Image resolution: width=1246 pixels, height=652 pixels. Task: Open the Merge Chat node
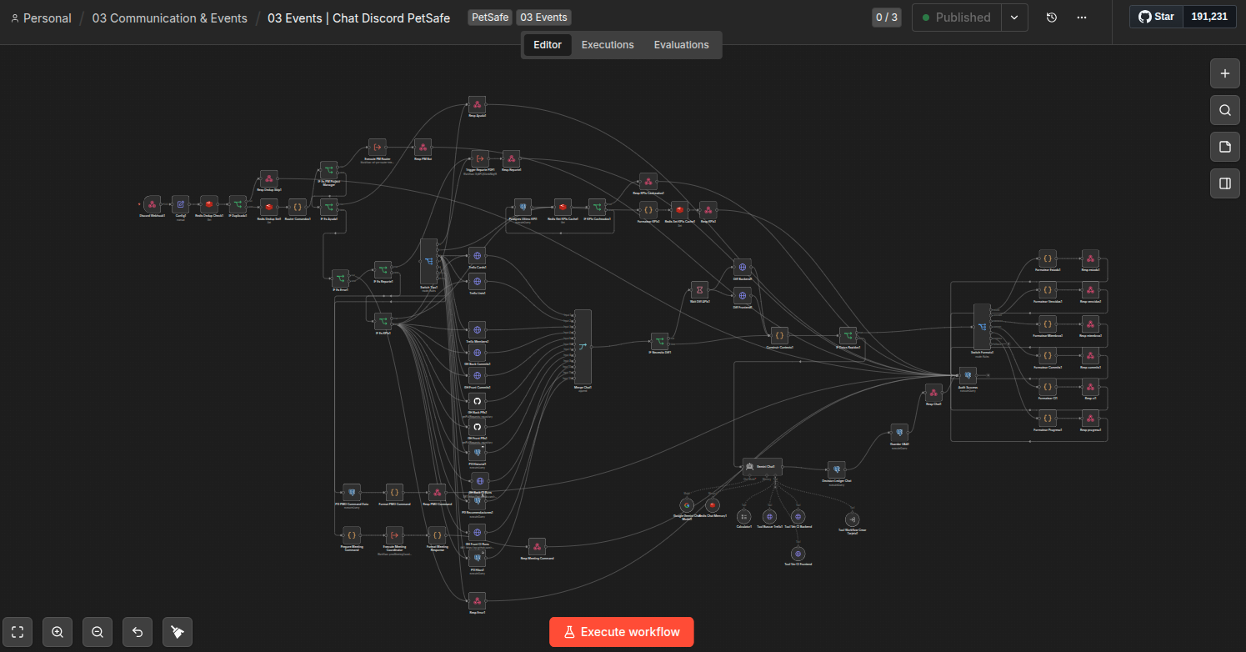click(583, 347)
